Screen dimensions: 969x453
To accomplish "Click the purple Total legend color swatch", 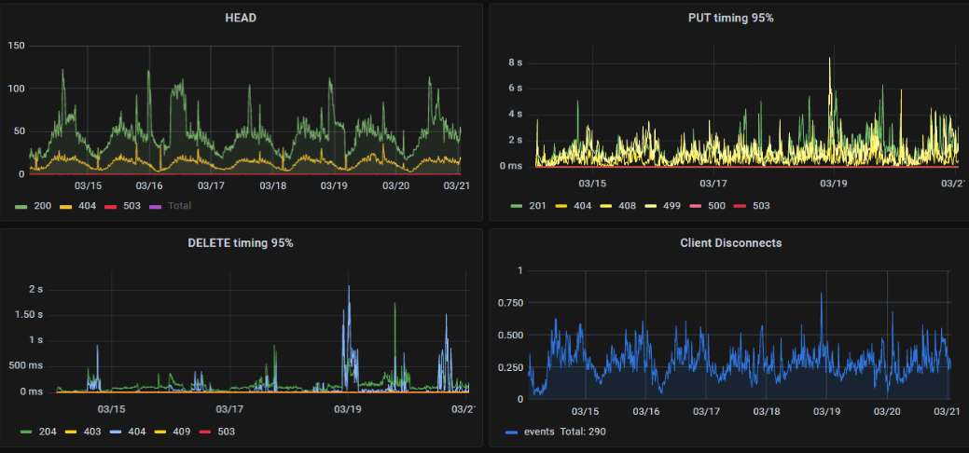I will click(155, 206).
